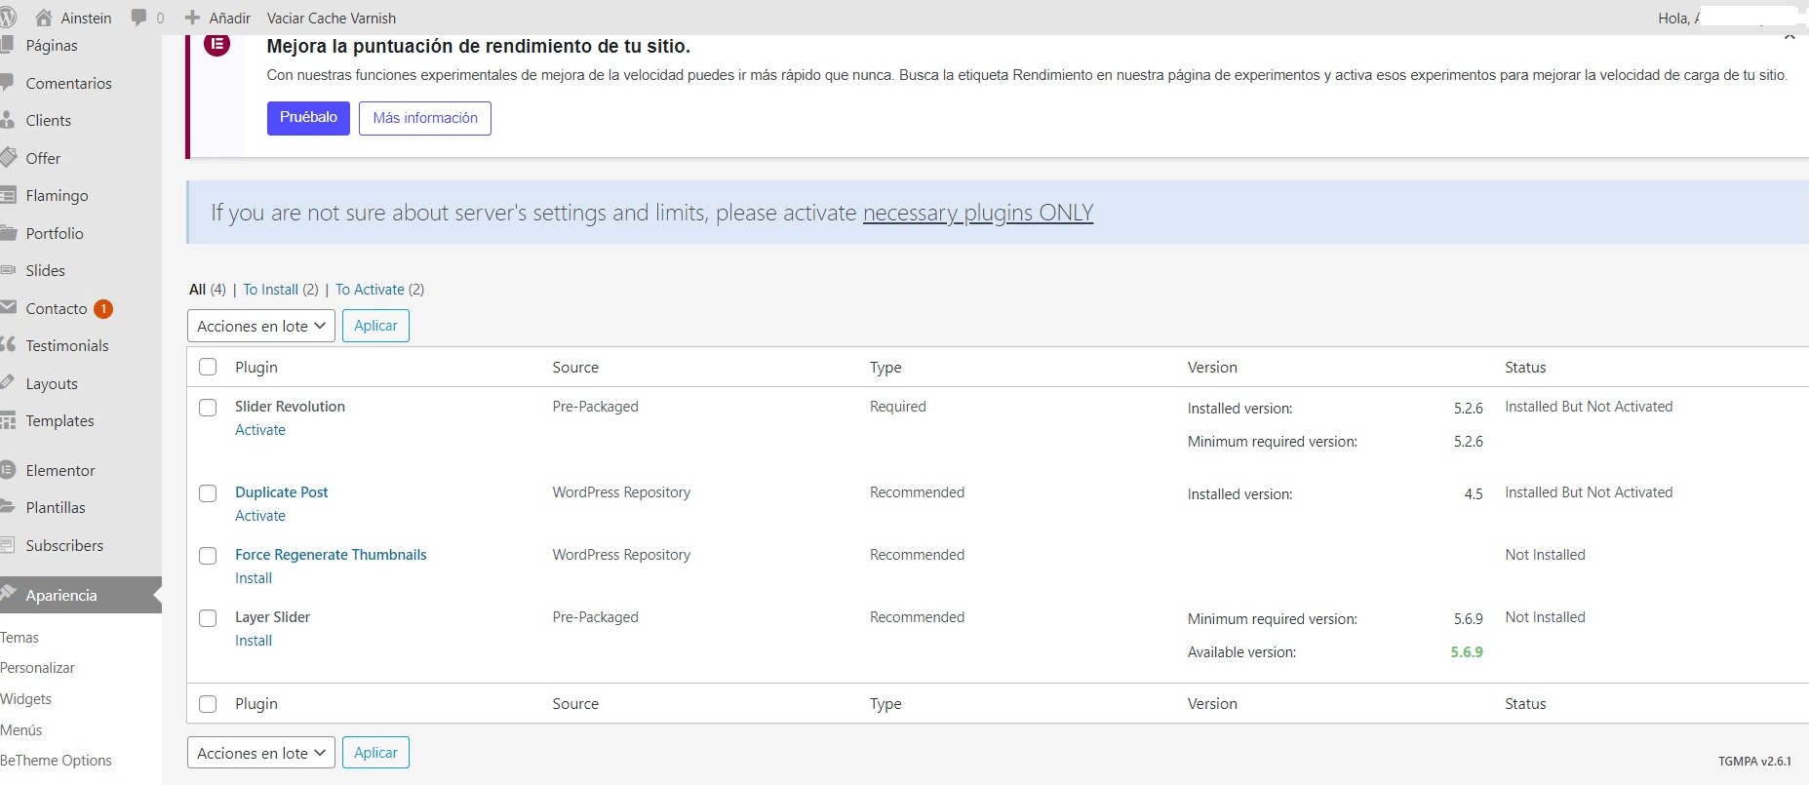Click the Offer tag icon

(8, 157)
